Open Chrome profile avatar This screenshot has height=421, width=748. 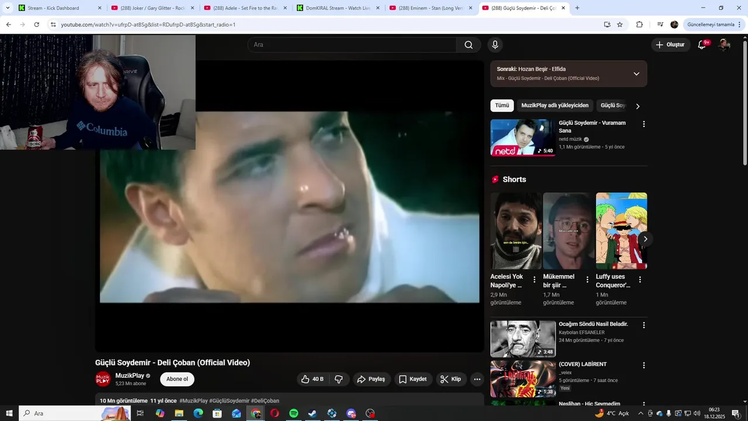point(674,25)
